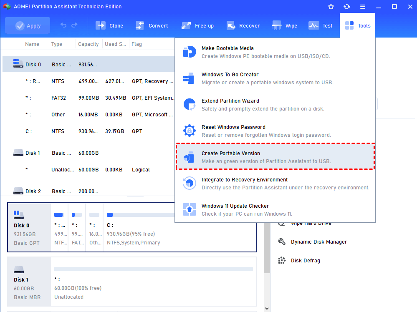Select Extend Partition Wizard

coord(275,105)
